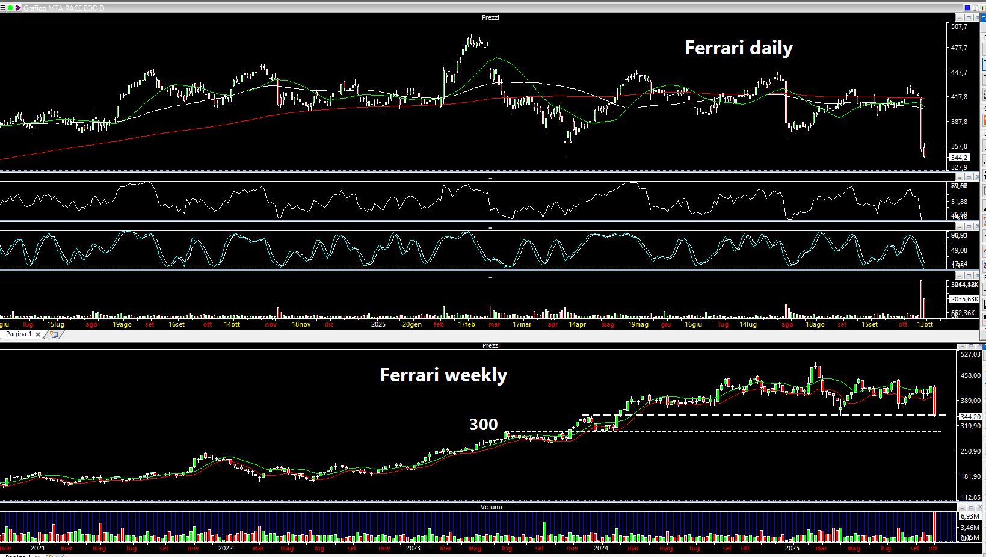The height and width of the screenshot is (557, 986).
Task: Click the 344,20 weekly last price tag
Action: pos(970,417)
